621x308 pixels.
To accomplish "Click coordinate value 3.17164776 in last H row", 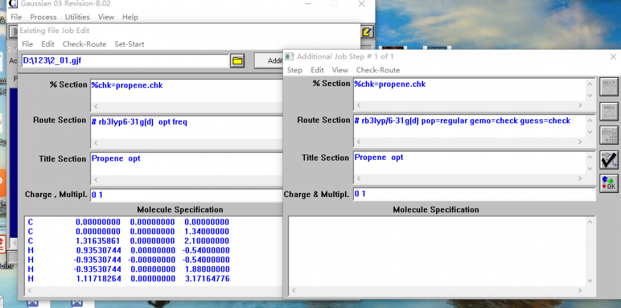I will tap(206, 279).
